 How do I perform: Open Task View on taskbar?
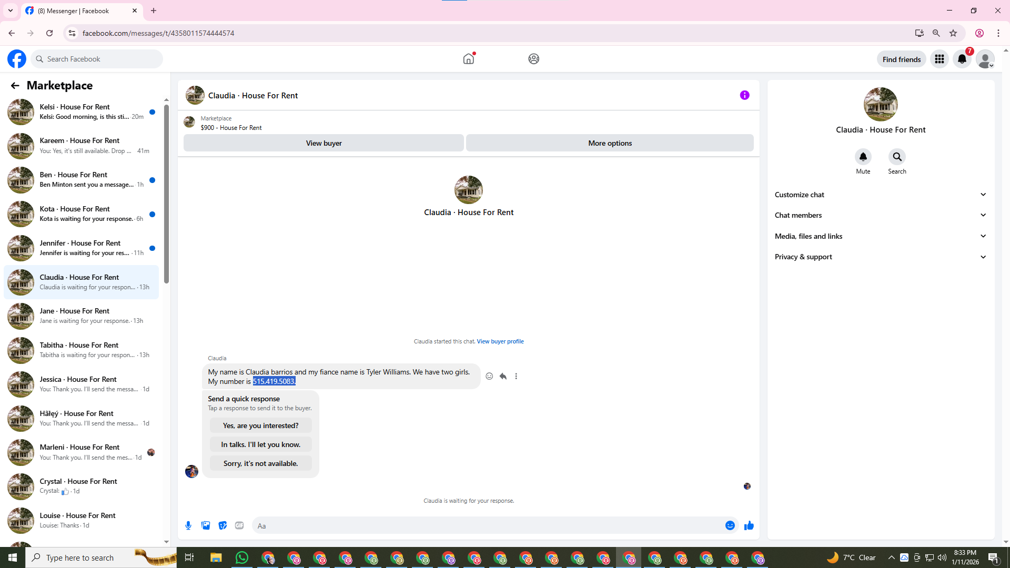[189, 557]
